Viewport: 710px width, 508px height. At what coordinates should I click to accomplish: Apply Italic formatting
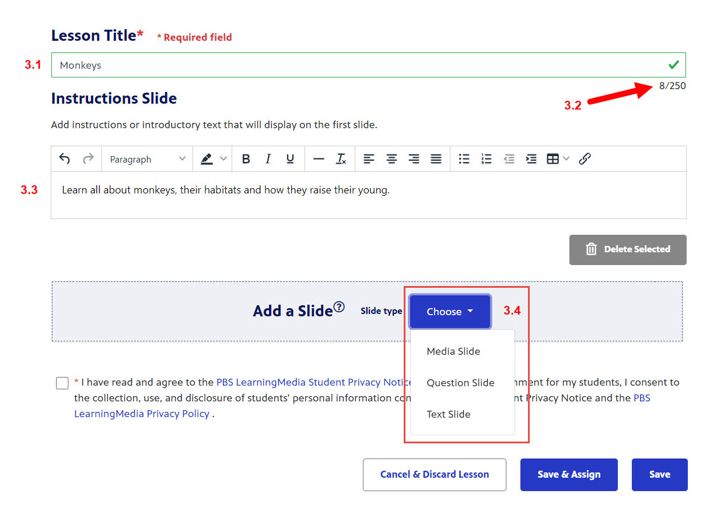[268, 159]
